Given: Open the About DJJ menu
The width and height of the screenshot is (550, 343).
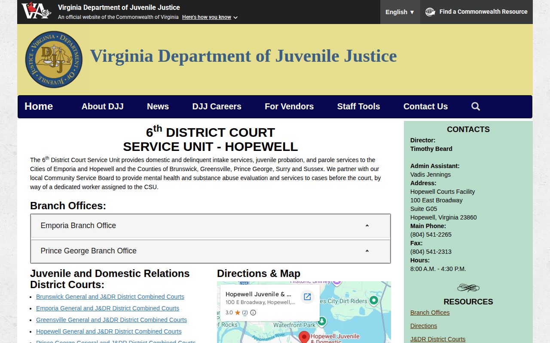Looking at the screenshot, I should [x=103, y=106].
